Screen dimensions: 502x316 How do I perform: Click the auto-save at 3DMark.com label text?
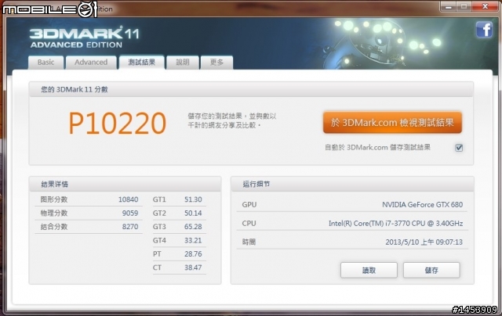click(378, 148)
